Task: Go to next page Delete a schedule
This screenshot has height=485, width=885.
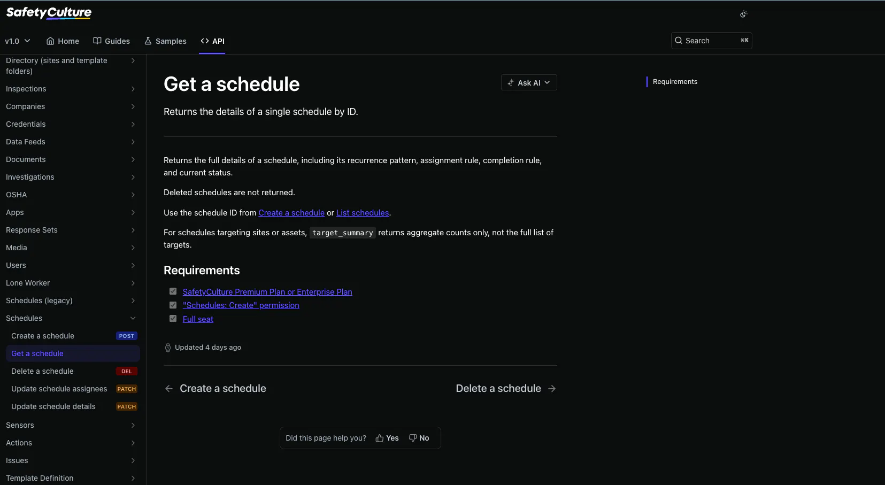Action: tap(506, 389)
